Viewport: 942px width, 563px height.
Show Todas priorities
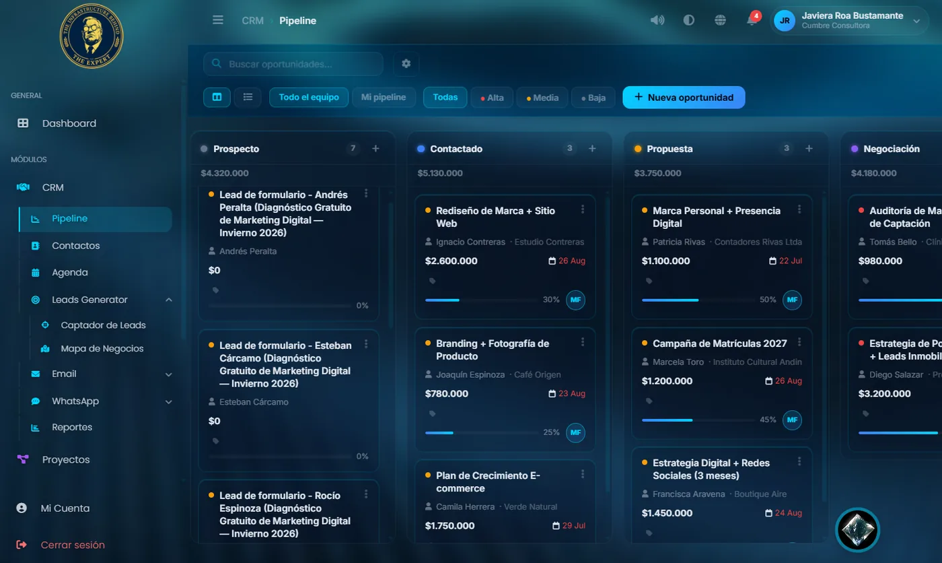[445, 97]
